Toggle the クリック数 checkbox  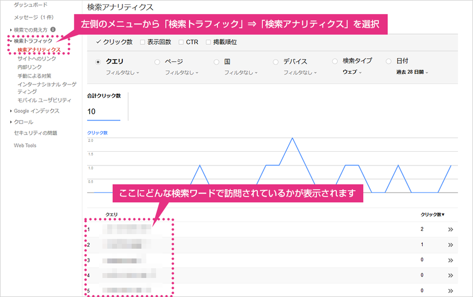click(x=99, y=42)
